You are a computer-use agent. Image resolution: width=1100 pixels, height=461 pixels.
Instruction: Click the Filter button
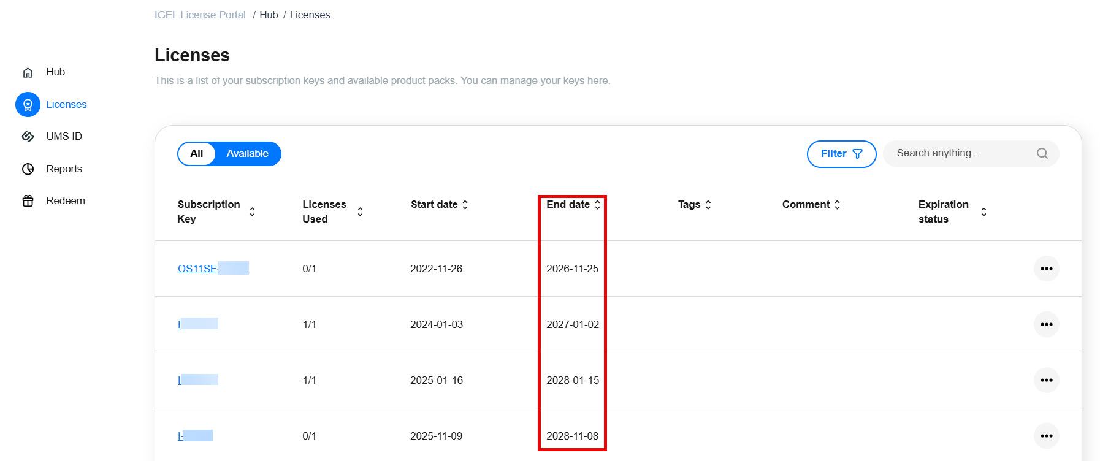point(841,154)
